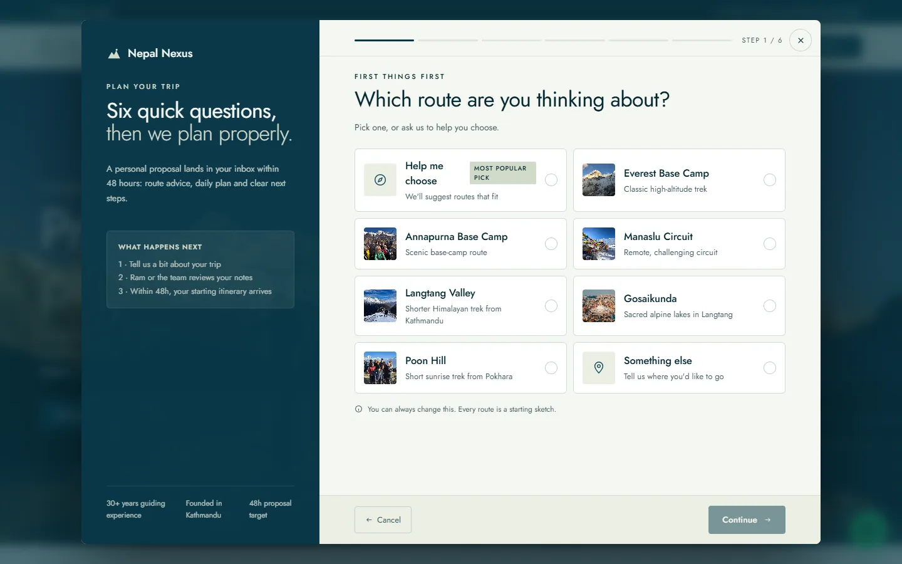Click the 'Nepal Nexus' brand name
The width and height of the screenshot is (902, 564).
[160, 53]
